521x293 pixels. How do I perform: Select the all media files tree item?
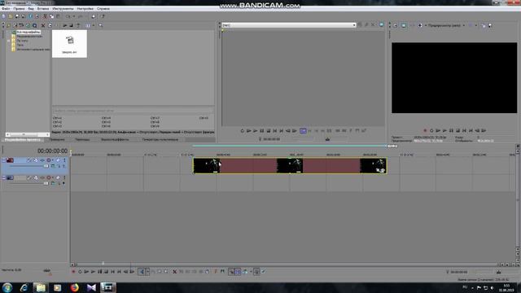click(28, 33)
